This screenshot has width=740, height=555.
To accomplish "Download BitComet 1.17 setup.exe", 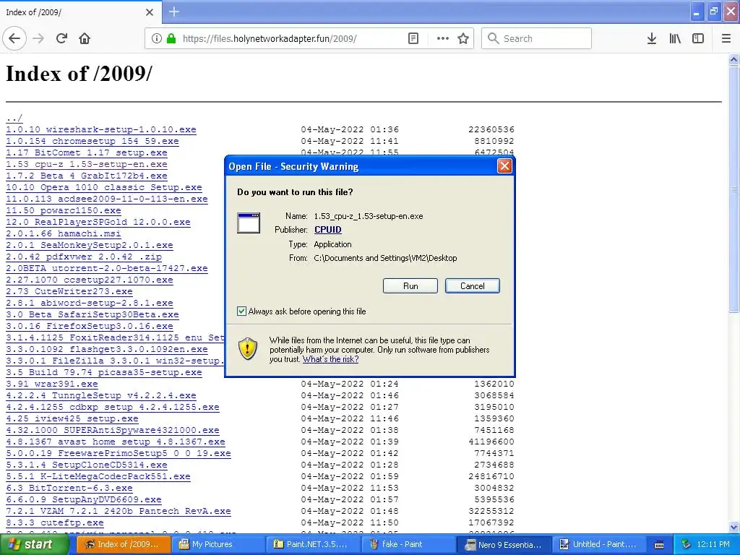I will (87, 152).
